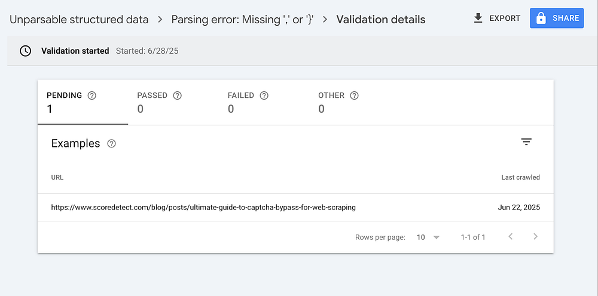Image resolution: width=598 pixels, height=296 pixels.
Task: Expand the Rows per page dropdown
Action: point(428,237)
